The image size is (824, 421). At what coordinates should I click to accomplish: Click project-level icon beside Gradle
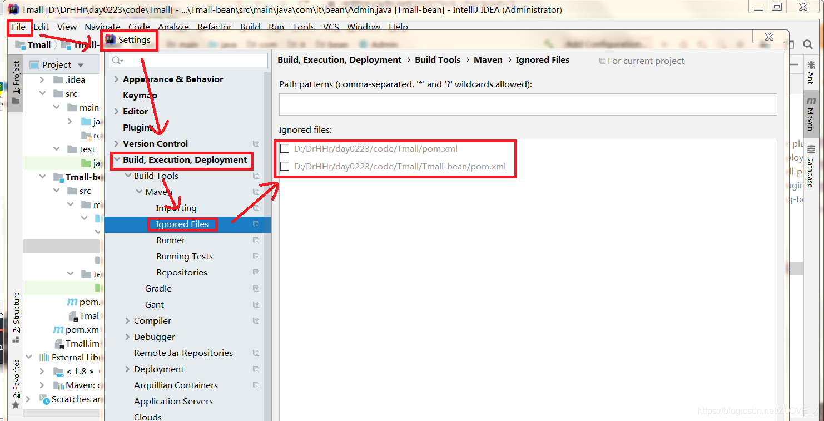[x=256, y=289]
